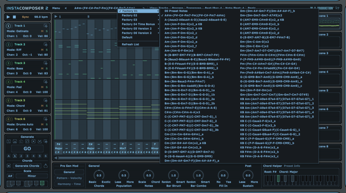Click the circular refresh icon in Generate
346x193 pixels.
(27, 141)
